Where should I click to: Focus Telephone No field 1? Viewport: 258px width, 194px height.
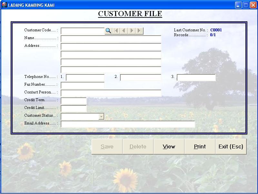click(x=85, y=78)
